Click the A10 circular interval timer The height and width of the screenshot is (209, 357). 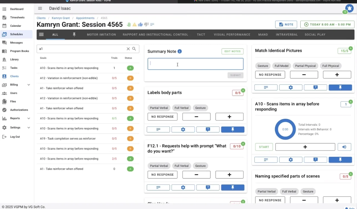tap(285, 129)
